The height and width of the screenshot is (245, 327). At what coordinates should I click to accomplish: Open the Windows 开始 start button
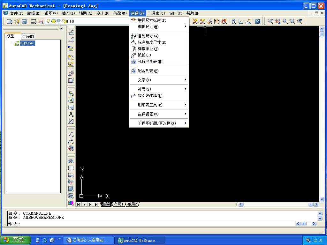(x=15, y=240)
